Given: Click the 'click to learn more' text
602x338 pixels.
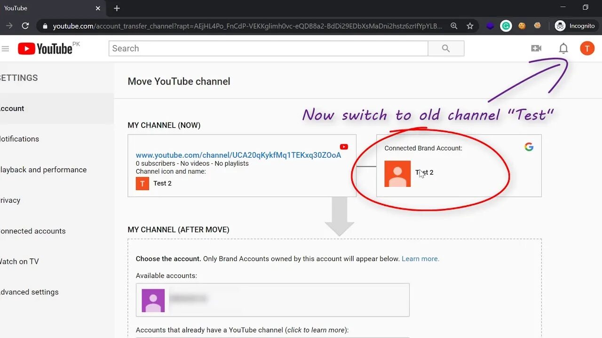Looking at the screenshot, I should pyautogui.click(x=316, y=330).
